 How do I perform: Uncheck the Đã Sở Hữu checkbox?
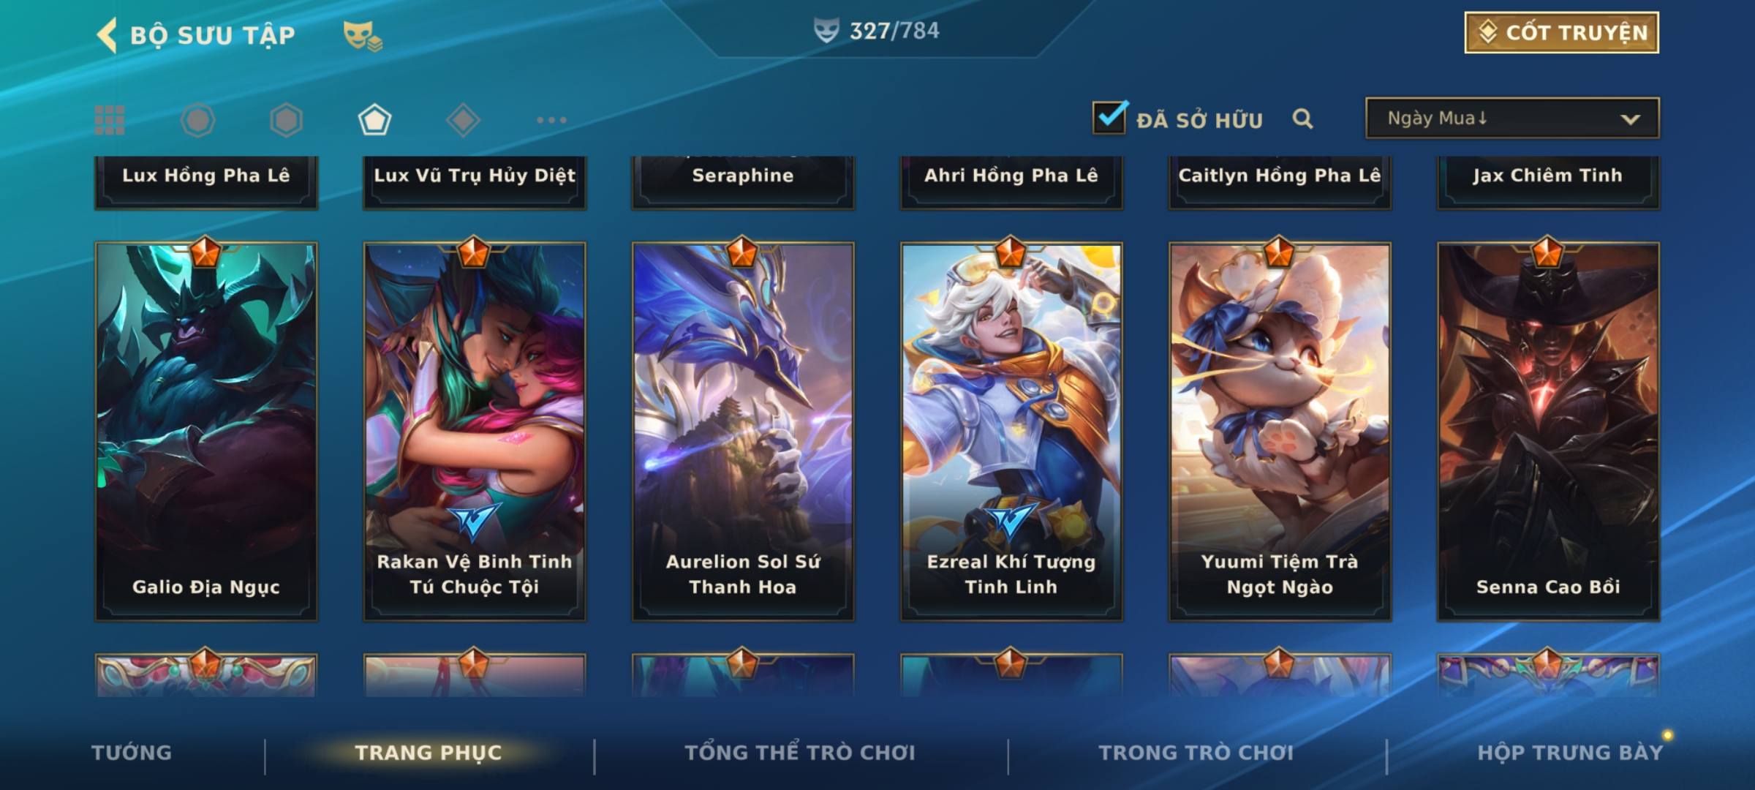click(1109, 117)
